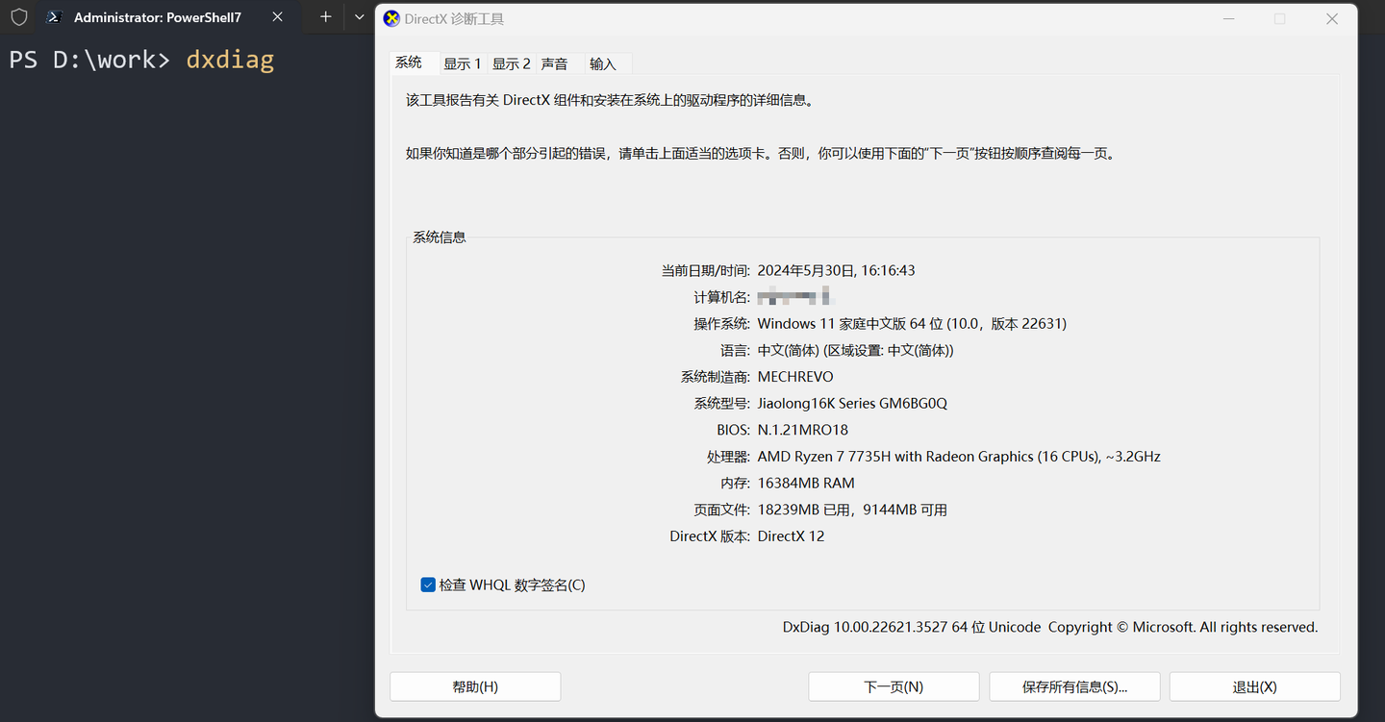
Task: Click the Jiaolong16K Series GM6BG0Q model value
Action: [x=852, y=404]
